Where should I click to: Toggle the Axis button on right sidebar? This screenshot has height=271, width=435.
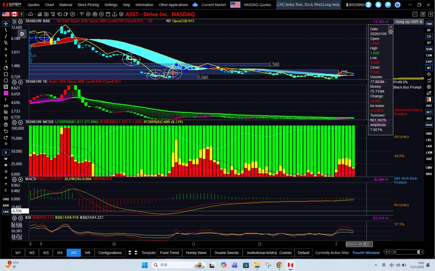click(x=429, y=125)
